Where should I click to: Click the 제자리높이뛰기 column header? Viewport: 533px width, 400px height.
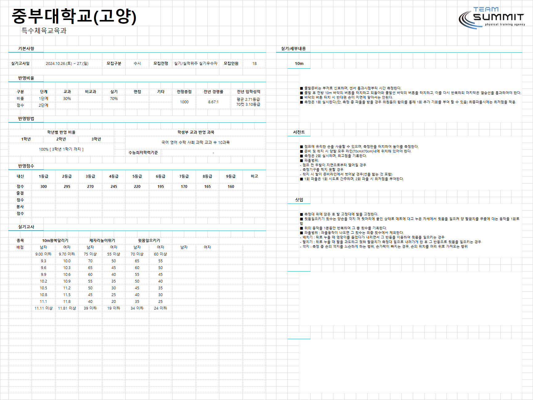[x=102, y=240]
